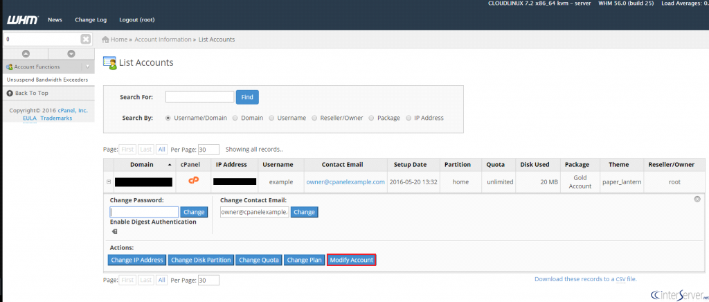Select Username/Domain search option
Image resolution: width=709 pixels, height=302 pixels.
(168, 118)
